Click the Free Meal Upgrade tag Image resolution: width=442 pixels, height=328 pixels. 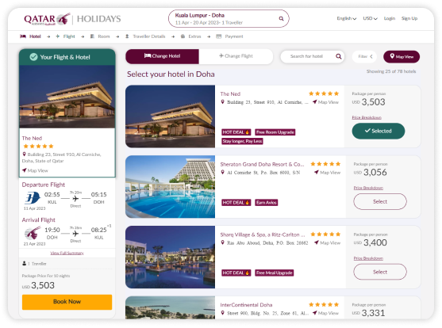pyautogui.click(x=275, y=273)
